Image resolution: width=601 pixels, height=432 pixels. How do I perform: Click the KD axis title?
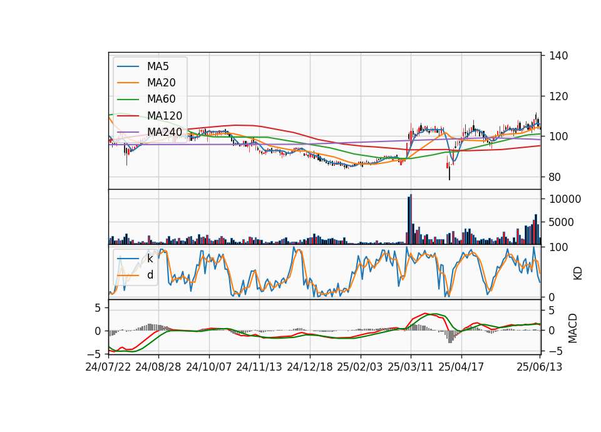click(578, 274)
